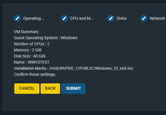Click the Network step pencil icon
Viewport: 166px width, 115px height.
[x=144, y=18]
